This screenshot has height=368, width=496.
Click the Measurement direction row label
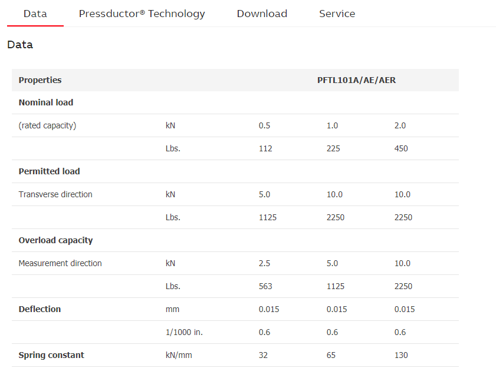[x=60, y=263]
